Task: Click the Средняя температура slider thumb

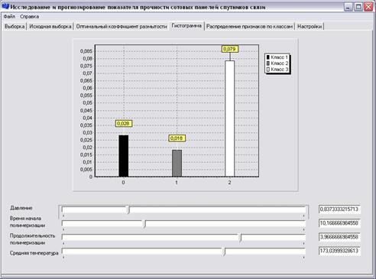Action: tap(224, 251)
